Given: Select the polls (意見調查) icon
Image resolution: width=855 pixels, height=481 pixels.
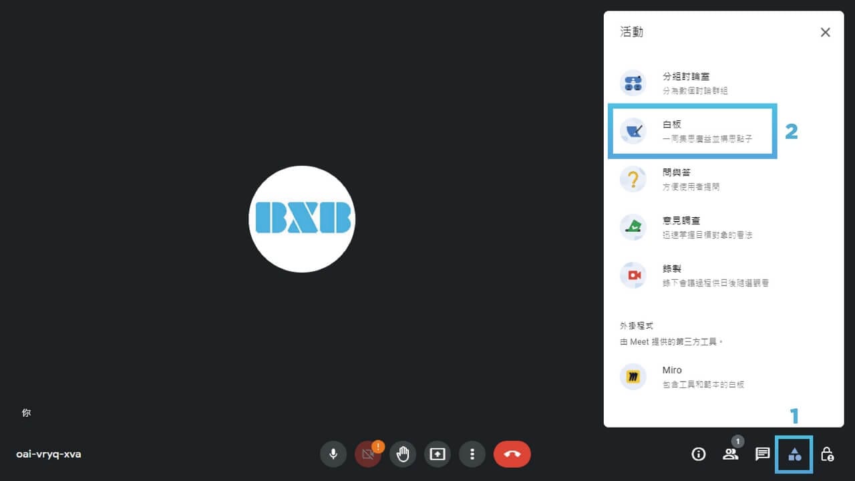Looking at the screenshot, I should 633,227.
